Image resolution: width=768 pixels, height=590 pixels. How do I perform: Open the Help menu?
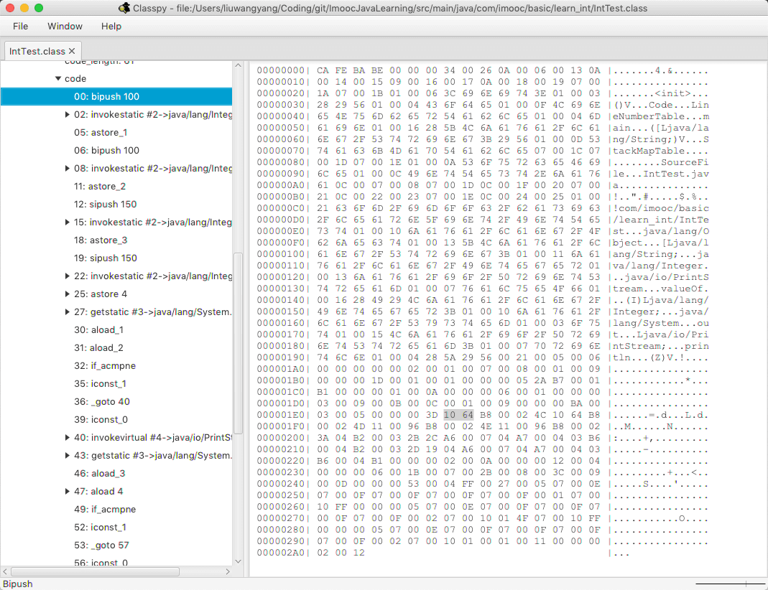pyautogui.click(x=111, y=26)
